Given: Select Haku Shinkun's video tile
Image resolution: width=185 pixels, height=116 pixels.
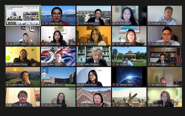Looking at the screenshot, I should point(94,56).
